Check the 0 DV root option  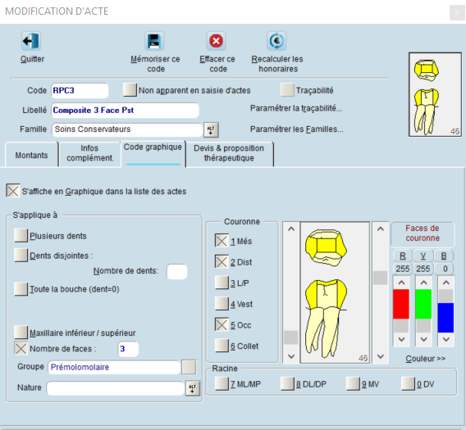pos(408,384)
